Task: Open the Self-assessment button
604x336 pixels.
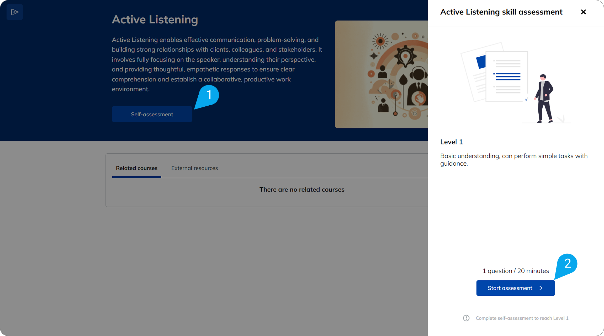Action: [152, 114]
